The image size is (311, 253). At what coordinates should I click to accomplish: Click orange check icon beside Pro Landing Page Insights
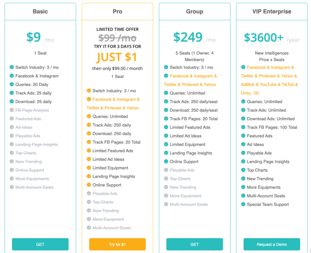(x=89, y=176)
